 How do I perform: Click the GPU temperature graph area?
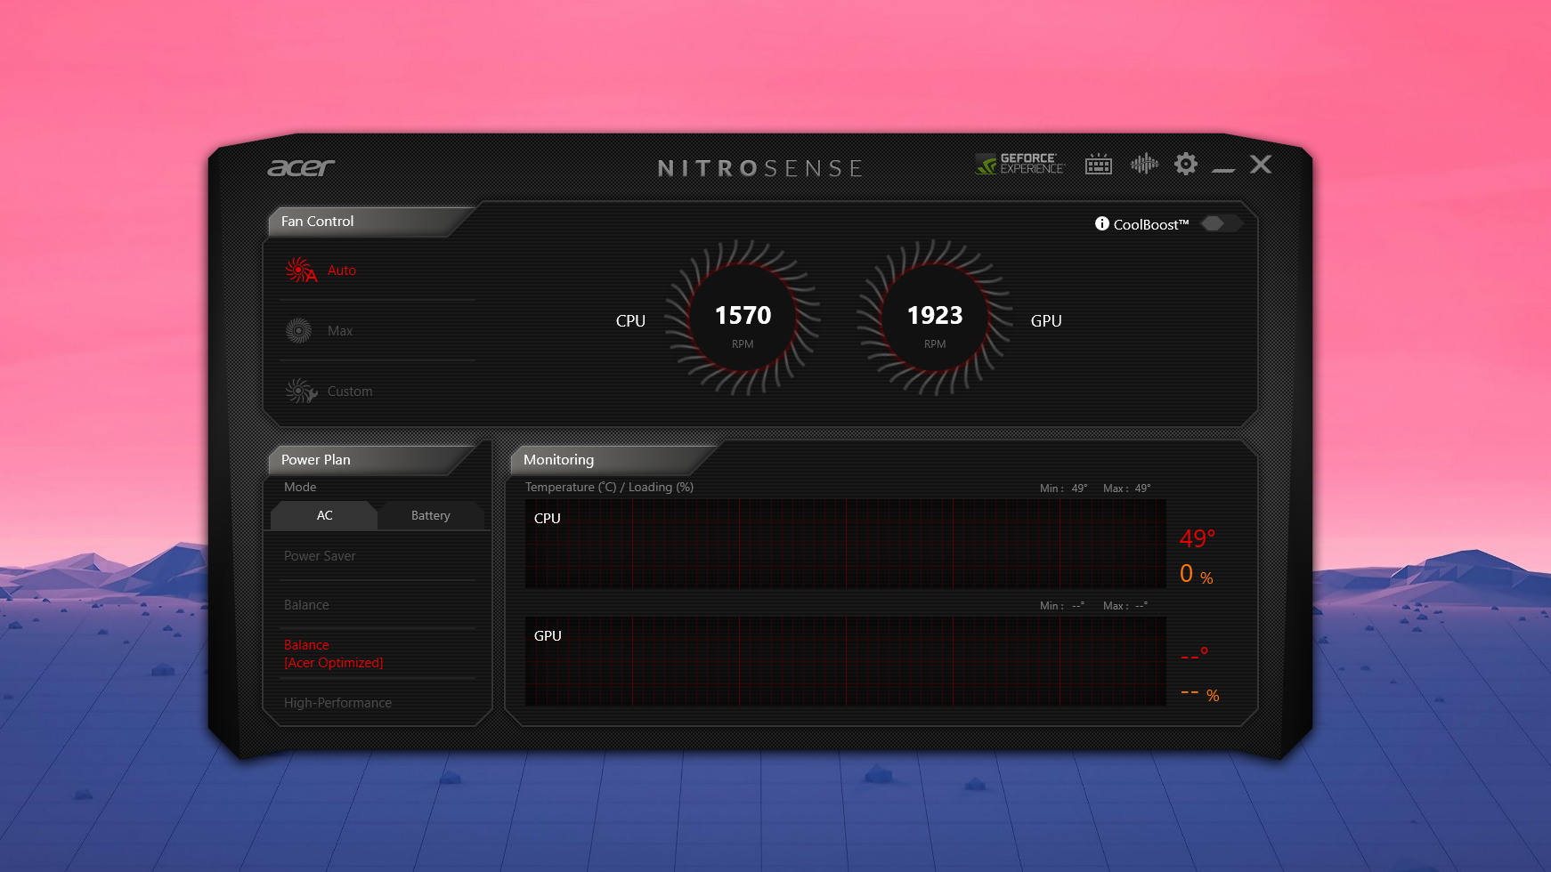[846, 659]
